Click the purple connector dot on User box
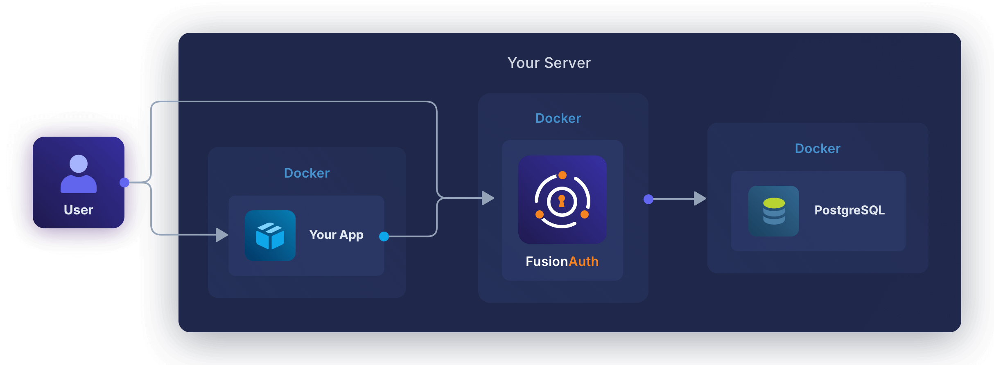The height and width of the screenshot is (365, 994). pyautogui.click(x=124, y=182)
